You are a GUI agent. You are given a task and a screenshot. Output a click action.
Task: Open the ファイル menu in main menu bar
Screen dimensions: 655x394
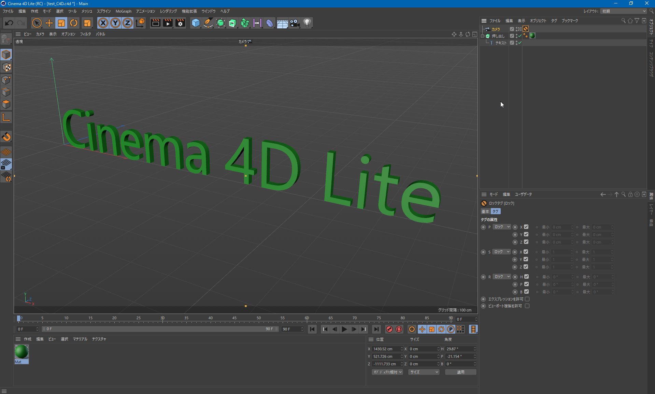pyautogui.click(x=8, y=11)
